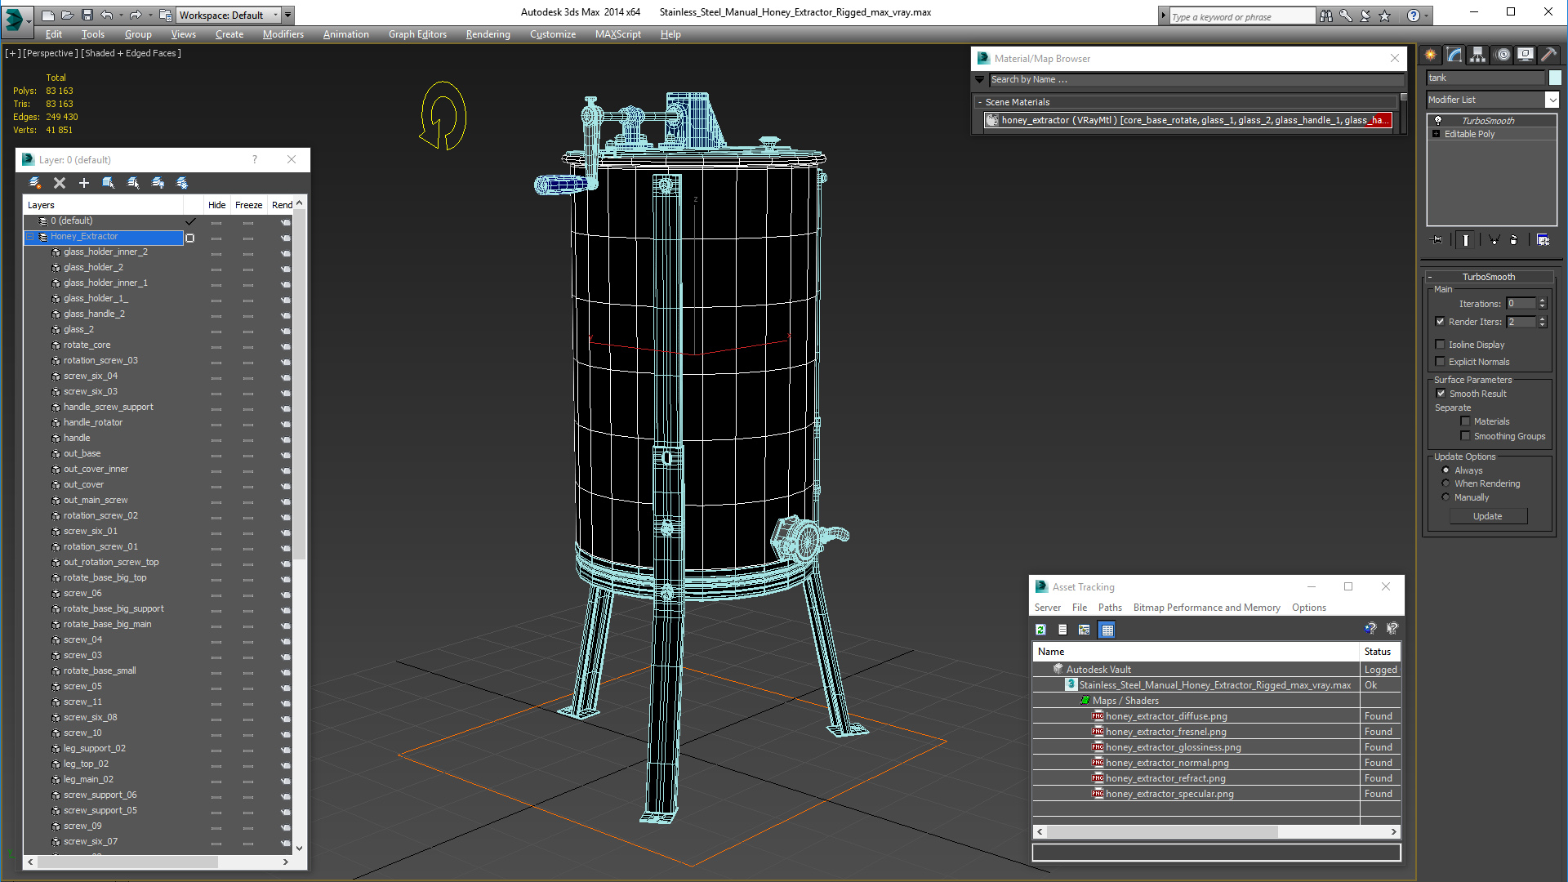
Task: Uncheck the Smooth Result checkbox
Action: pos(1441,394)
